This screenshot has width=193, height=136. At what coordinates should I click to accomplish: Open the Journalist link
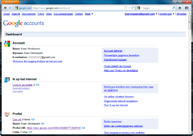tap(18, 91)
